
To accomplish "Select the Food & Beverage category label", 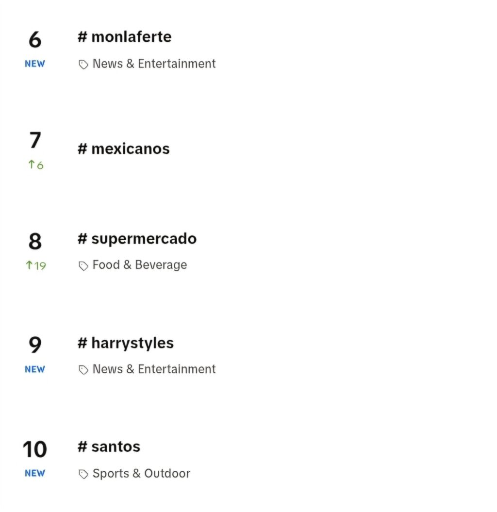I will pos(140,265).
